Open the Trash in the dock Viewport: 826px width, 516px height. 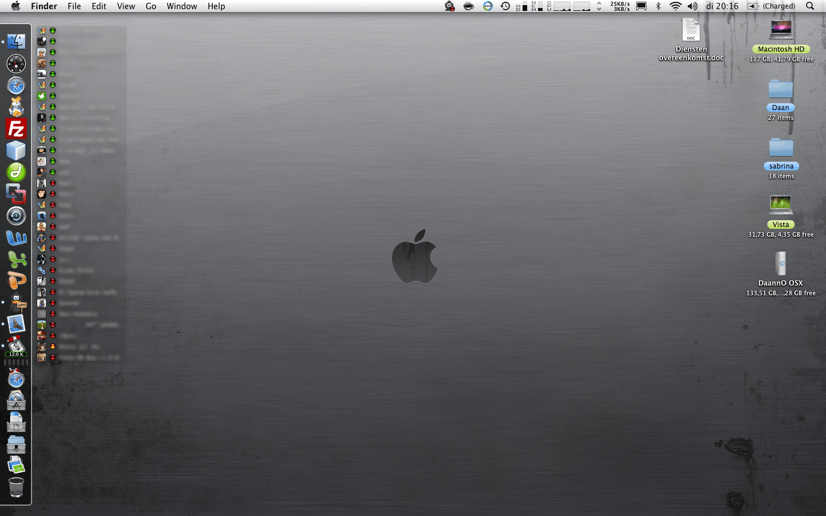[16, 487]
